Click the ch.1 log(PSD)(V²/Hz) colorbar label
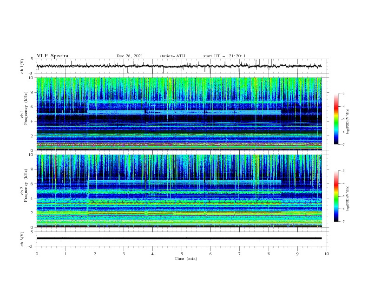The width and height of the screenshot is (368, 285). click(348, 121)
